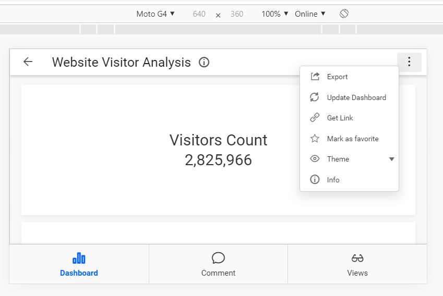Select Export from the menu
Viewport: 443px width, 296px height.
(x=349, y=77)
